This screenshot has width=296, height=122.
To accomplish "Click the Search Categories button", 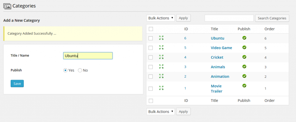I will pos(272,18).
